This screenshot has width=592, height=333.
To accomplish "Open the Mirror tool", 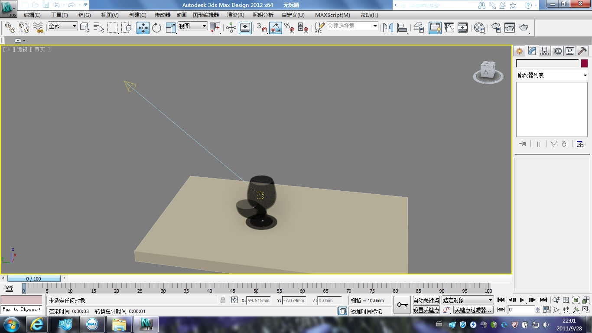I will pyautogui.click(x=388, y=28).
